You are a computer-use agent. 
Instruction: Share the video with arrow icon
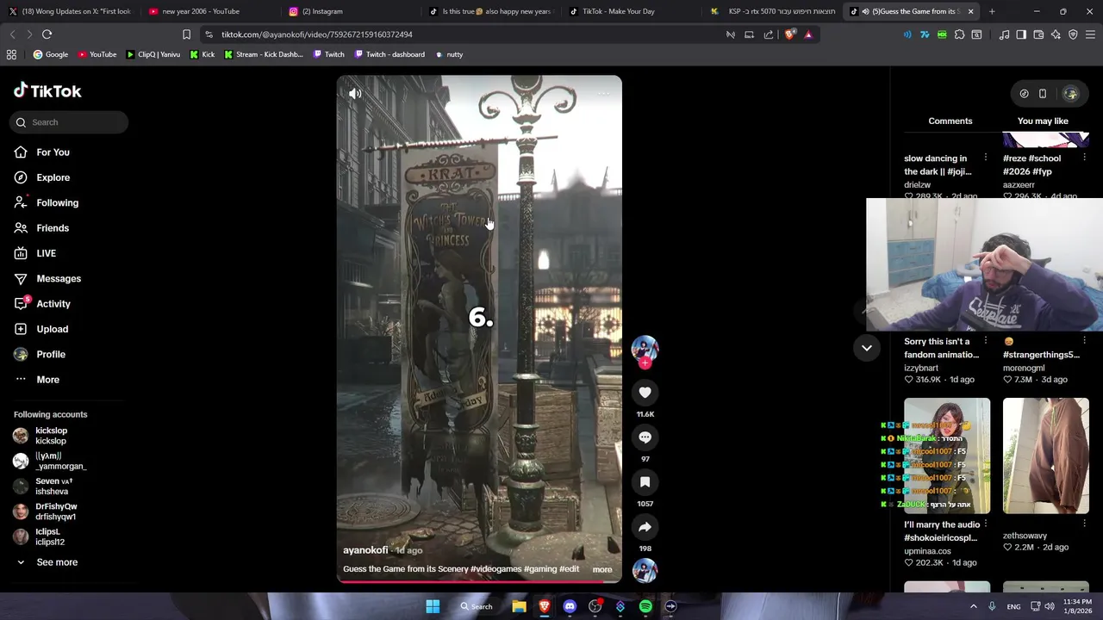[x=645, y=527]
